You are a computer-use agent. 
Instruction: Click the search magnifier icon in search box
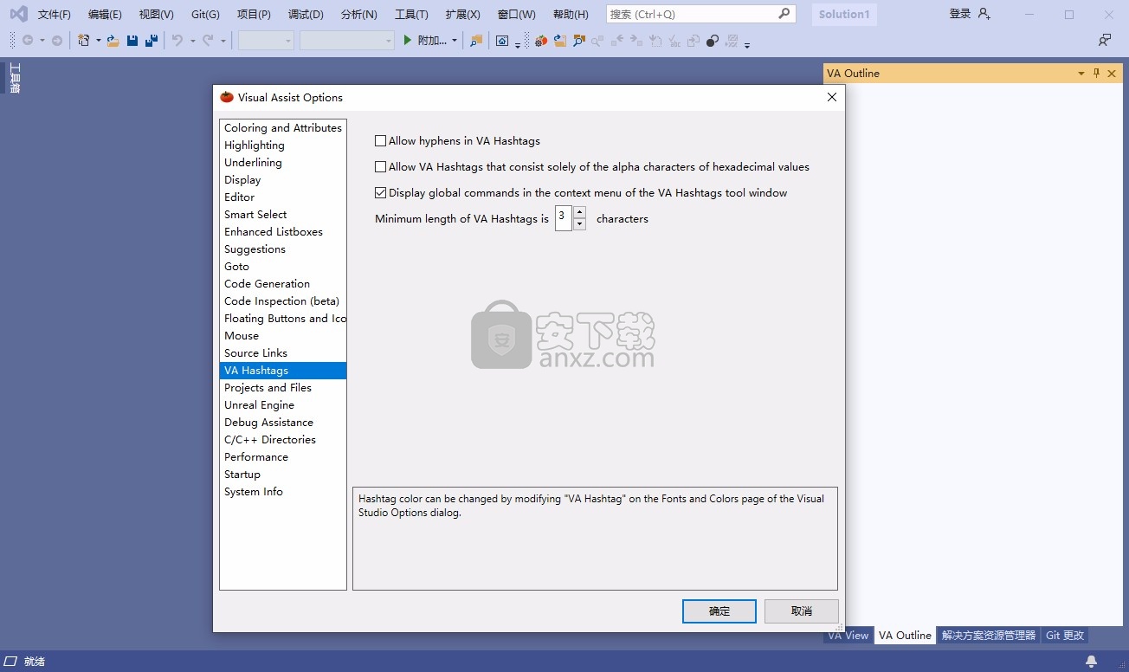[784, 14]
